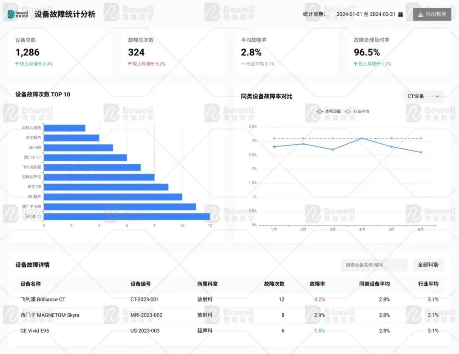The image size is (459, 354).
Task: Toggle the 本院设备 series in the legend
Action: pyautogui.click(x=332, y=111)
